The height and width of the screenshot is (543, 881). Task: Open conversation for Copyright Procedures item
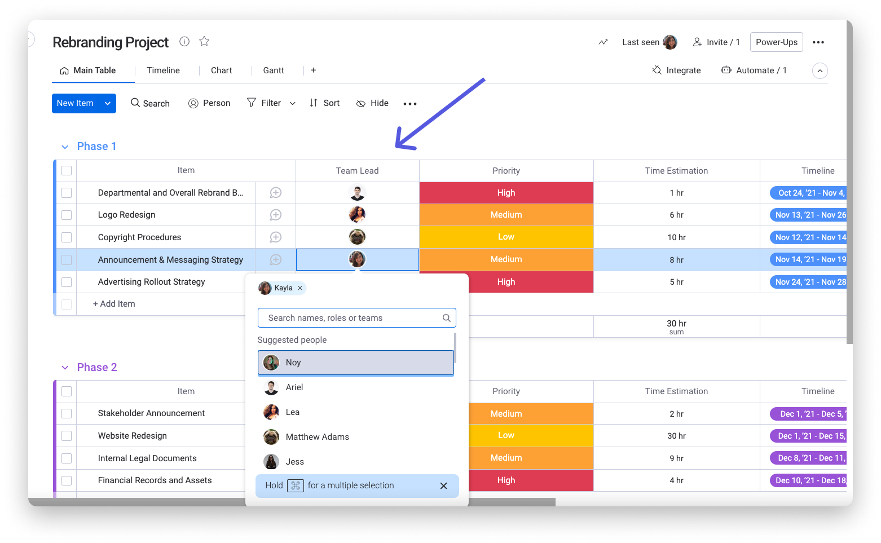pyautogui.click(x=276, y=237)
